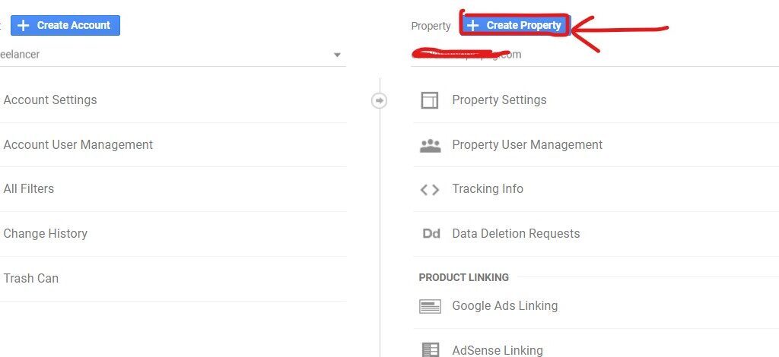Click the circular arrow between columns
Screen dimensions: 779x357
pyautogui.click(x=380, y=101)
